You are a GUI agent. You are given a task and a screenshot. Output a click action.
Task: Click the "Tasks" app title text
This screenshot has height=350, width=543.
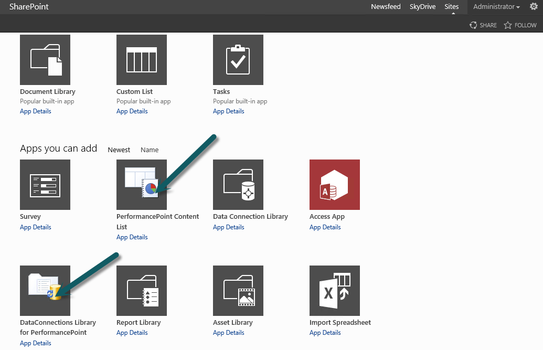221,91
